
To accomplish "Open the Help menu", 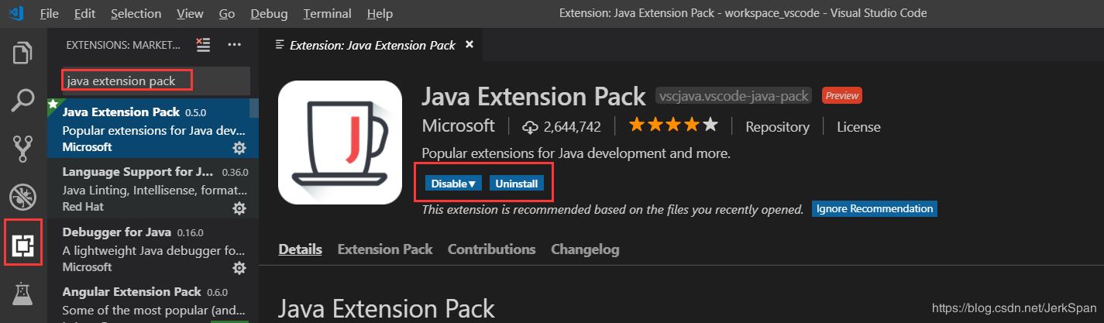I will tap(380, 13).
